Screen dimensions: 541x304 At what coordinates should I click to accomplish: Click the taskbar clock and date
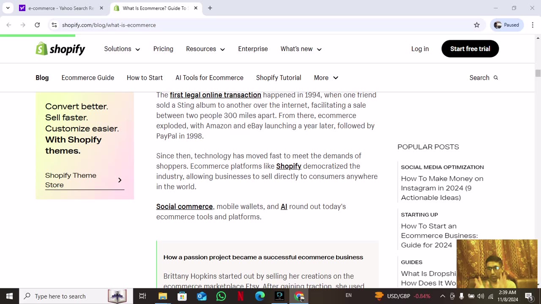click(508, 296)
